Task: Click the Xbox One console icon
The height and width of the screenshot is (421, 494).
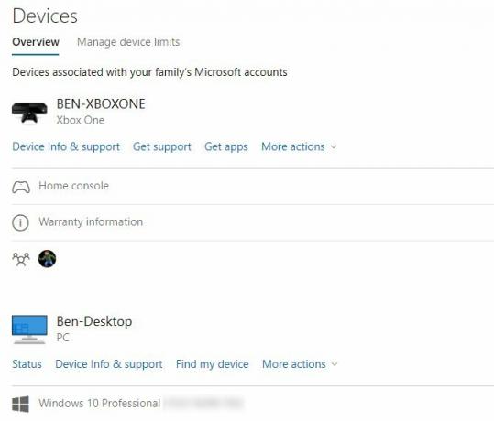Action: coord(29,113)
